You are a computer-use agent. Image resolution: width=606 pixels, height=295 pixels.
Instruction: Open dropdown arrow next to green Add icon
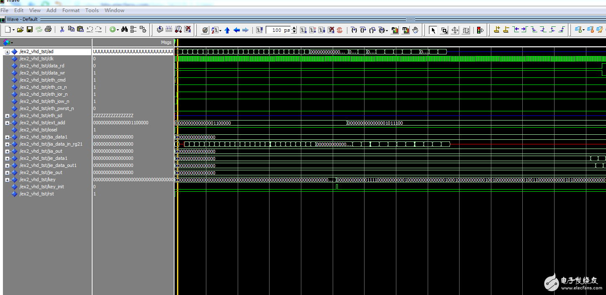118,30
